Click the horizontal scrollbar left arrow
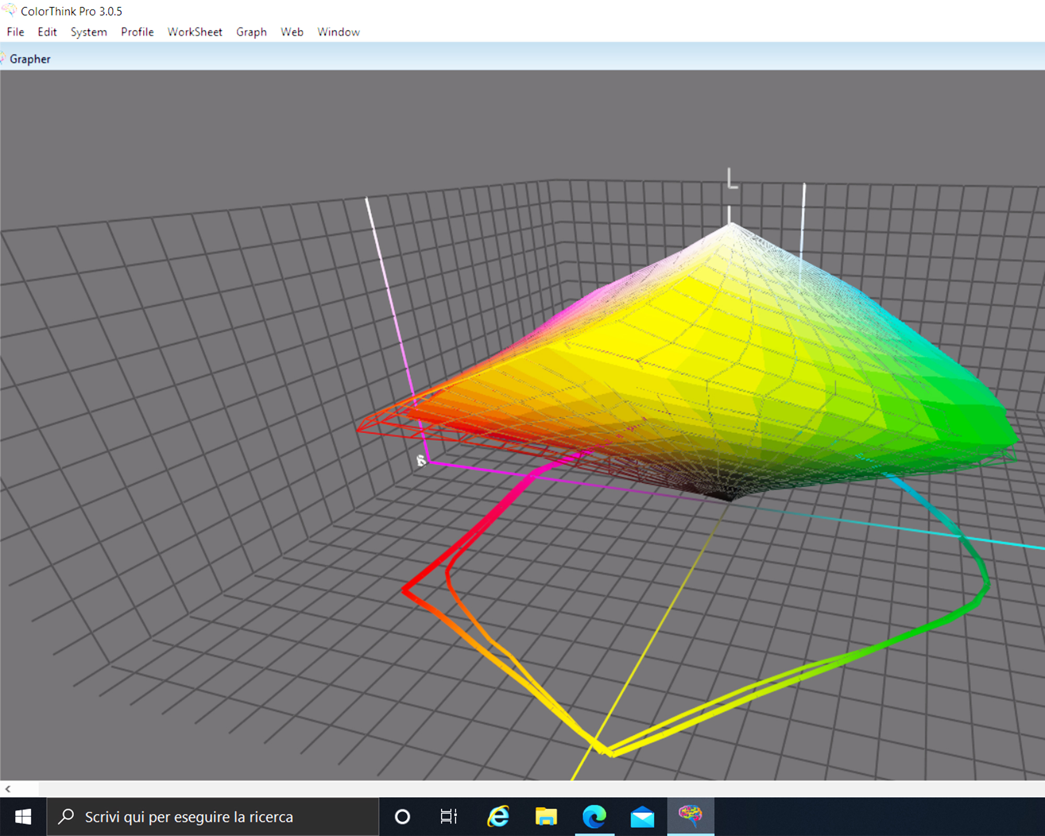Screen dimensions: 1045x836 [x=8, y=789]
